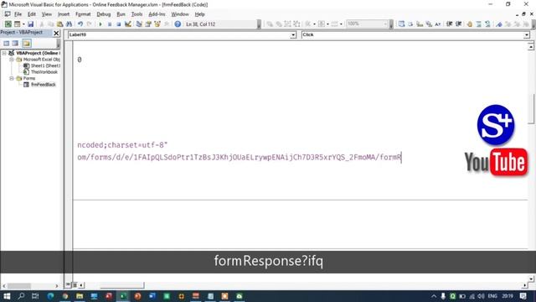Close the Project - VBAProject panel
Screen dimensions: 536x302
tap(56, 33)
